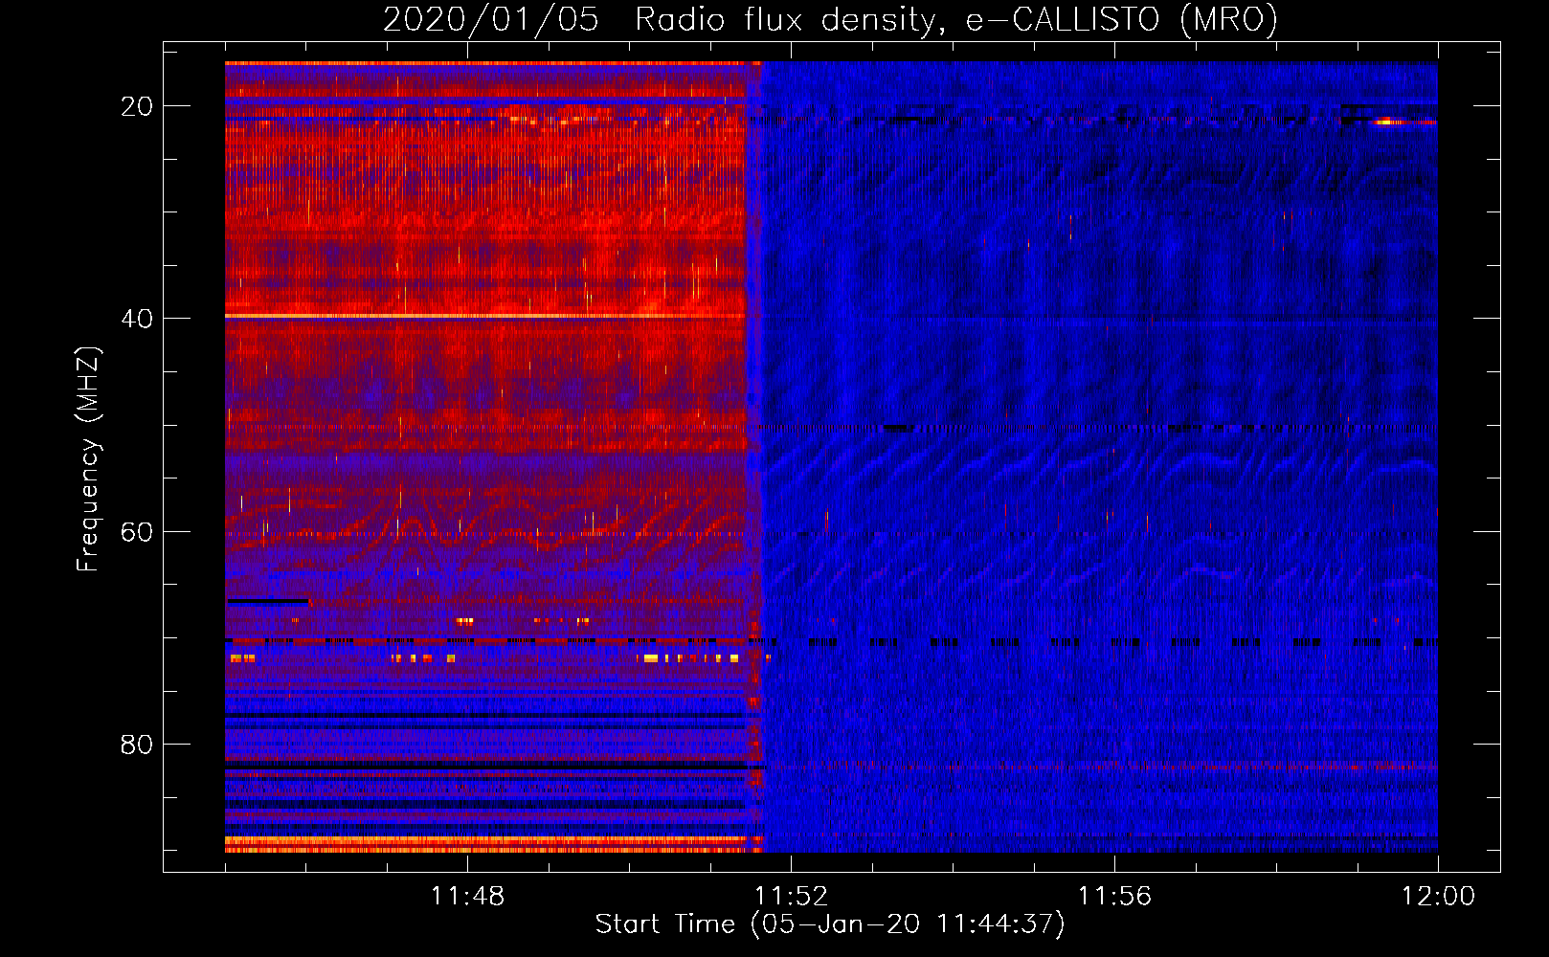Click the '11:52' time tick label
Viewport: 1549px width, 957px height.
(791, 897)
